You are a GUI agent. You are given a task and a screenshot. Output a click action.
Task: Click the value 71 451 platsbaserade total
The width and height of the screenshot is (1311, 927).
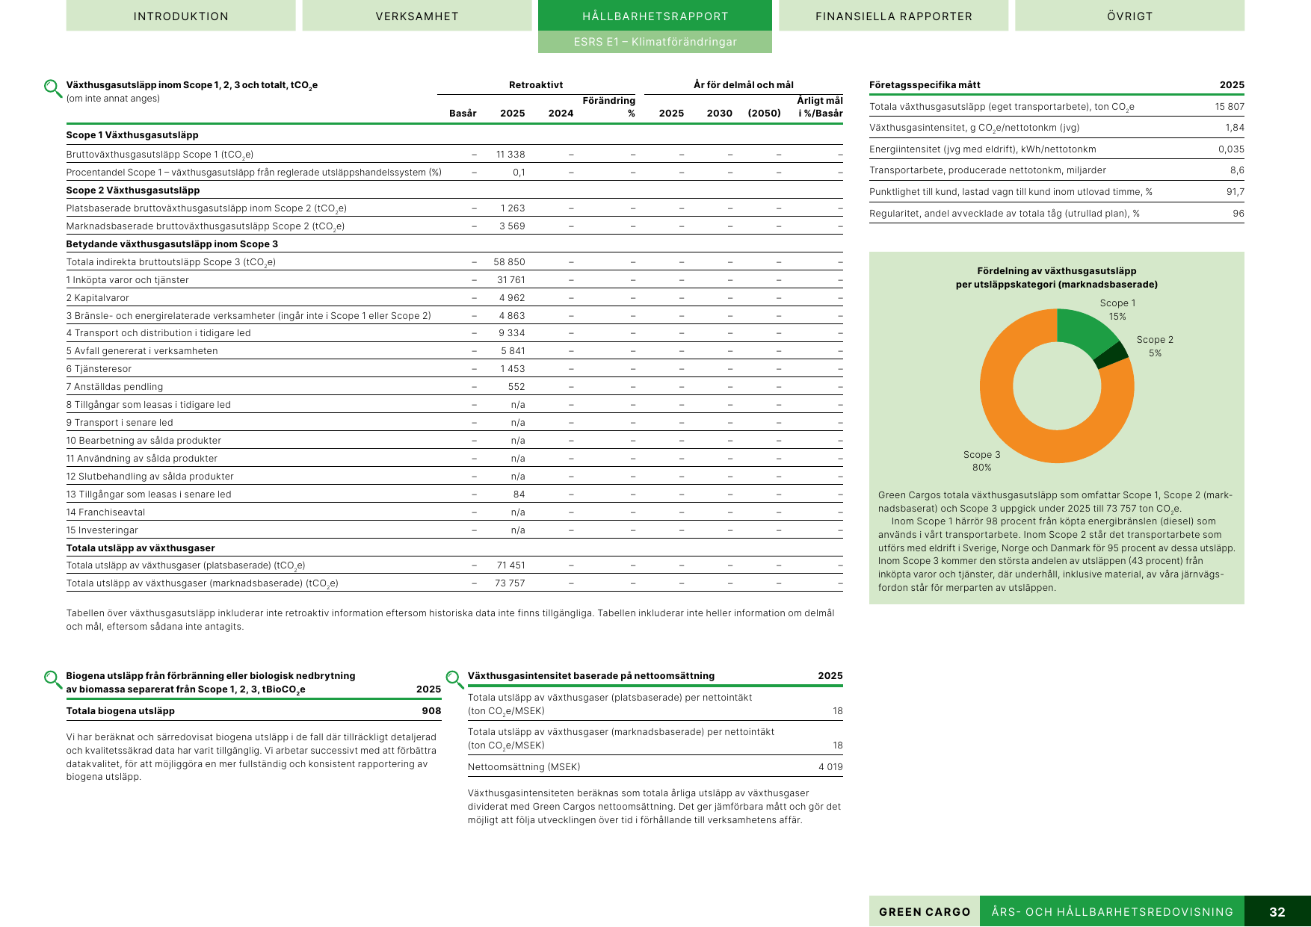pos(510,565)
